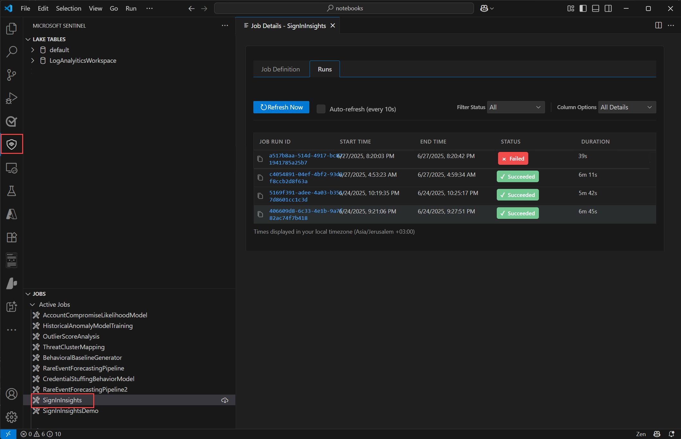681x439 pixels.
Task: Copy run ID c4054891 with copy icon
Action: [260, 177]
